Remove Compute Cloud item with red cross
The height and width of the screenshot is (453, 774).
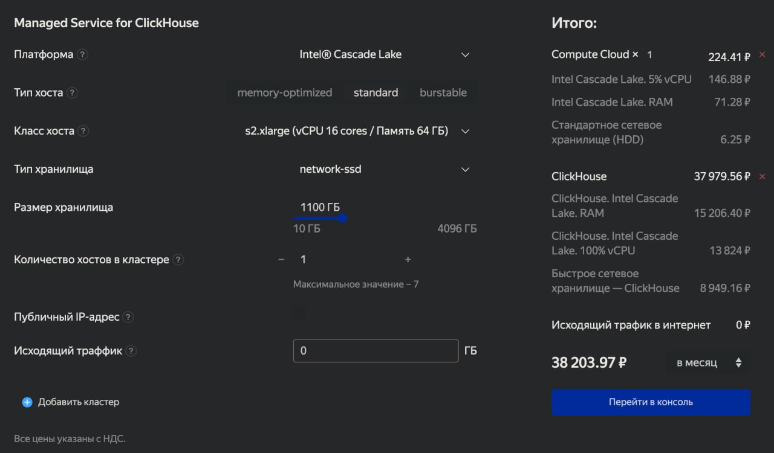point(762,55)
